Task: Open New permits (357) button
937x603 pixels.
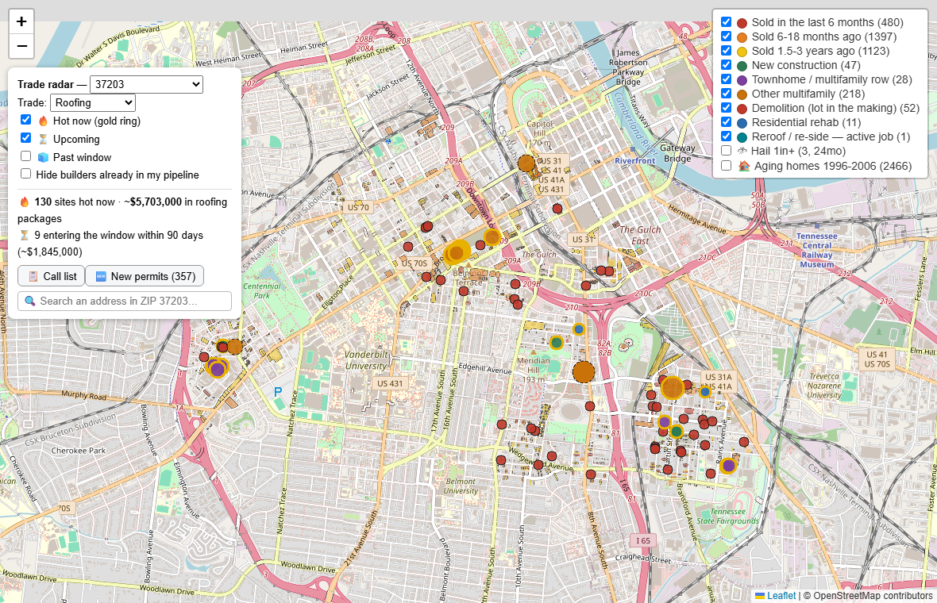Action: coord(145,276)
